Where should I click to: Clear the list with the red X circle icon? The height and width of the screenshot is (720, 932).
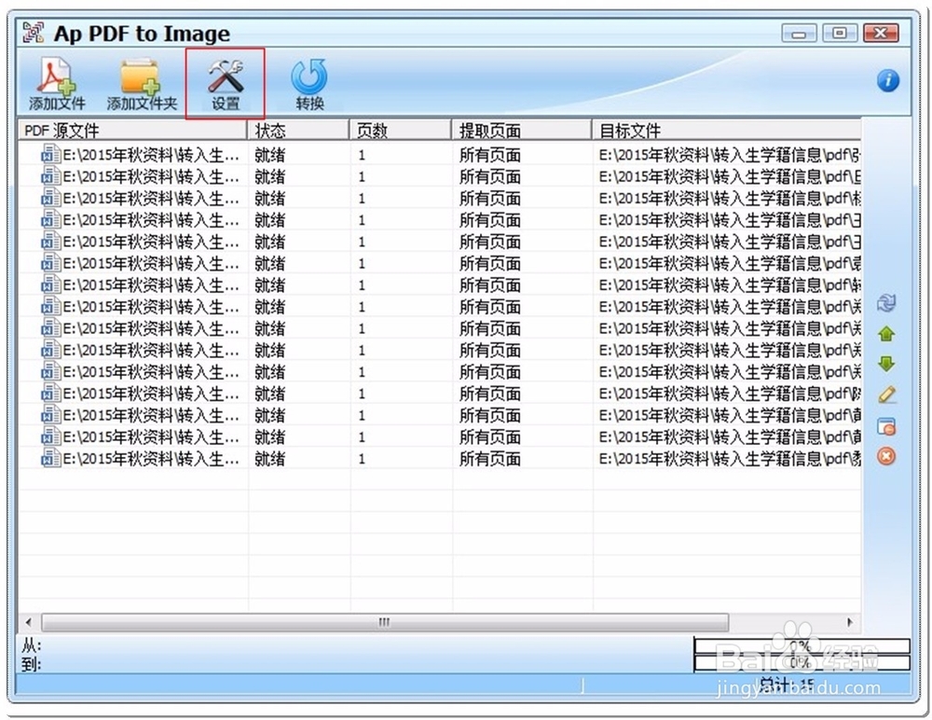point(886,456)
